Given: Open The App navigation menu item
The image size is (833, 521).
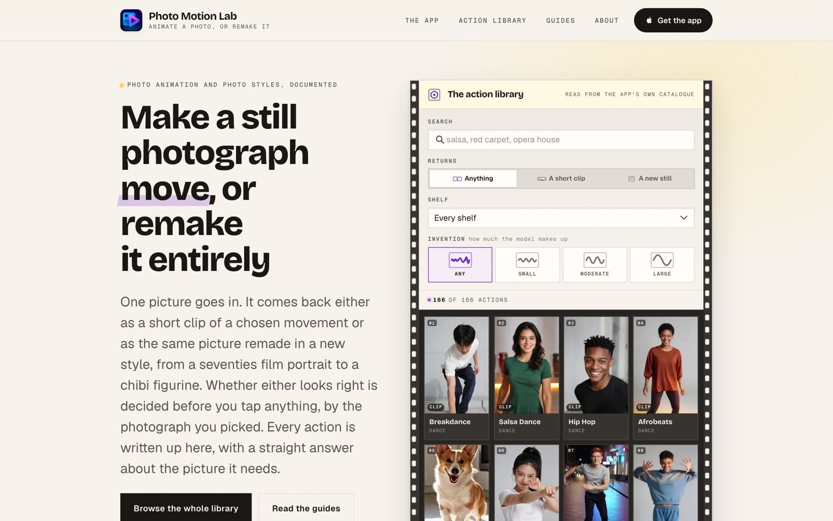Looking at the screenshot, I should point(422,20).
